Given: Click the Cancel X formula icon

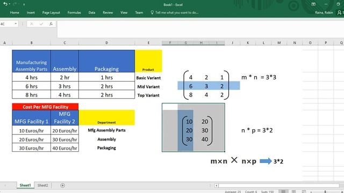Looking at the screenshot, I should [32, 24].
